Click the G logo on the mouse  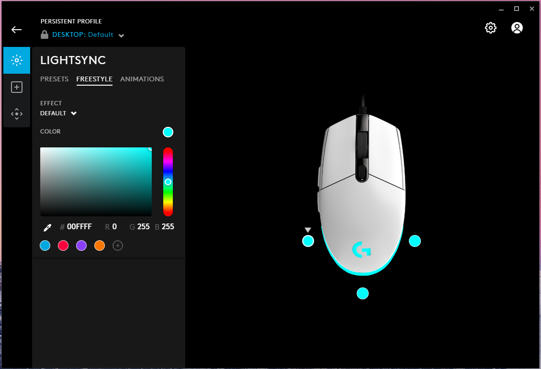tap(361, 249)
